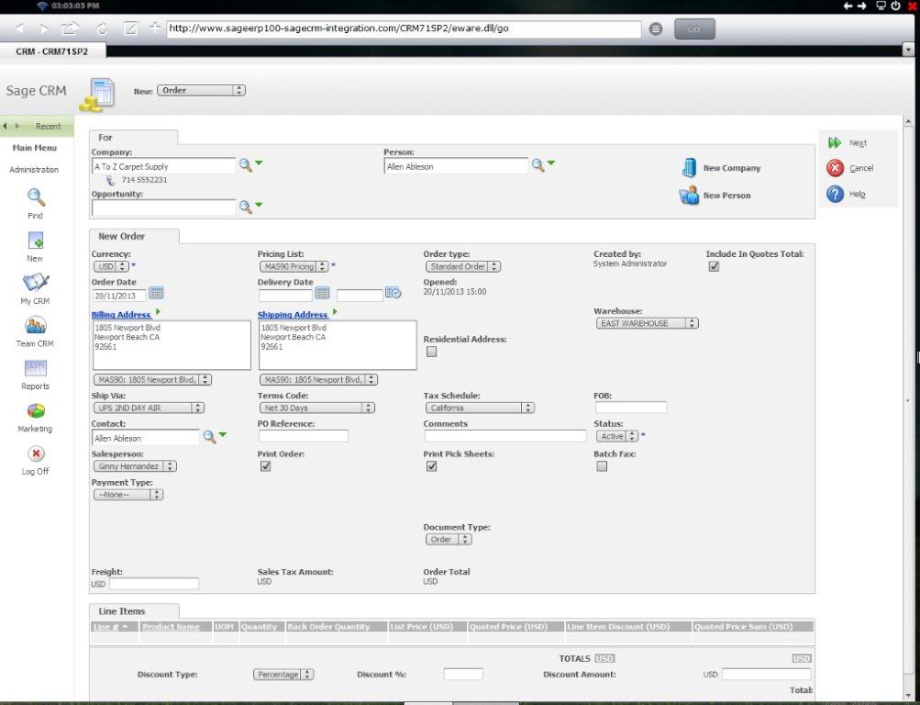Click the system power icon
Viewport: 920px width, 705px height.
pos(895,6)
